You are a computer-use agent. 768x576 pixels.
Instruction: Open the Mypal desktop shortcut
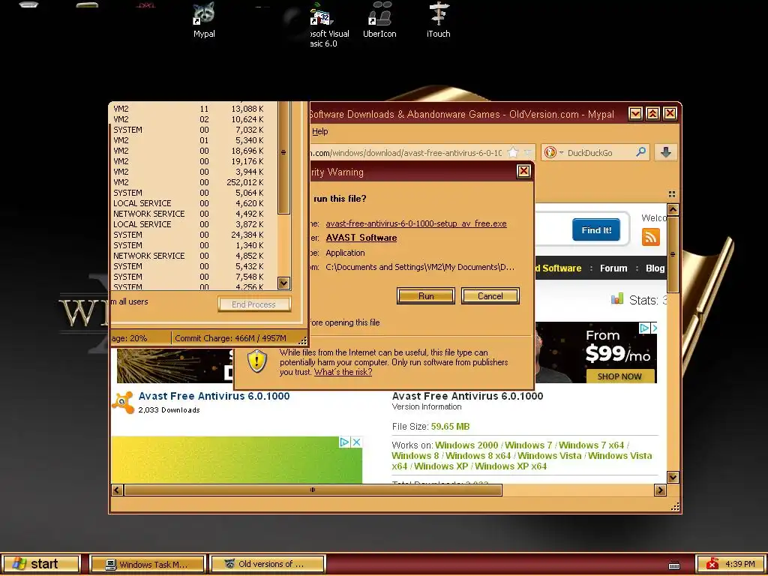tap(204, 20)
